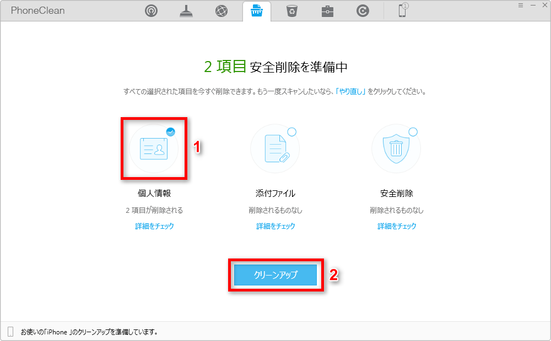Open the hamburger menu lines at top right
The image size is (551, 341).
click(520, 5)
